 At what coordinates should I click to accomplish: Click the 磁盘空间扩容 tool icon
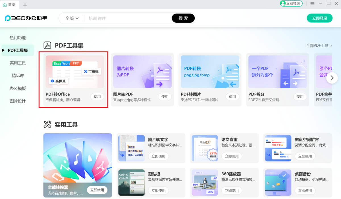point(278,148)
